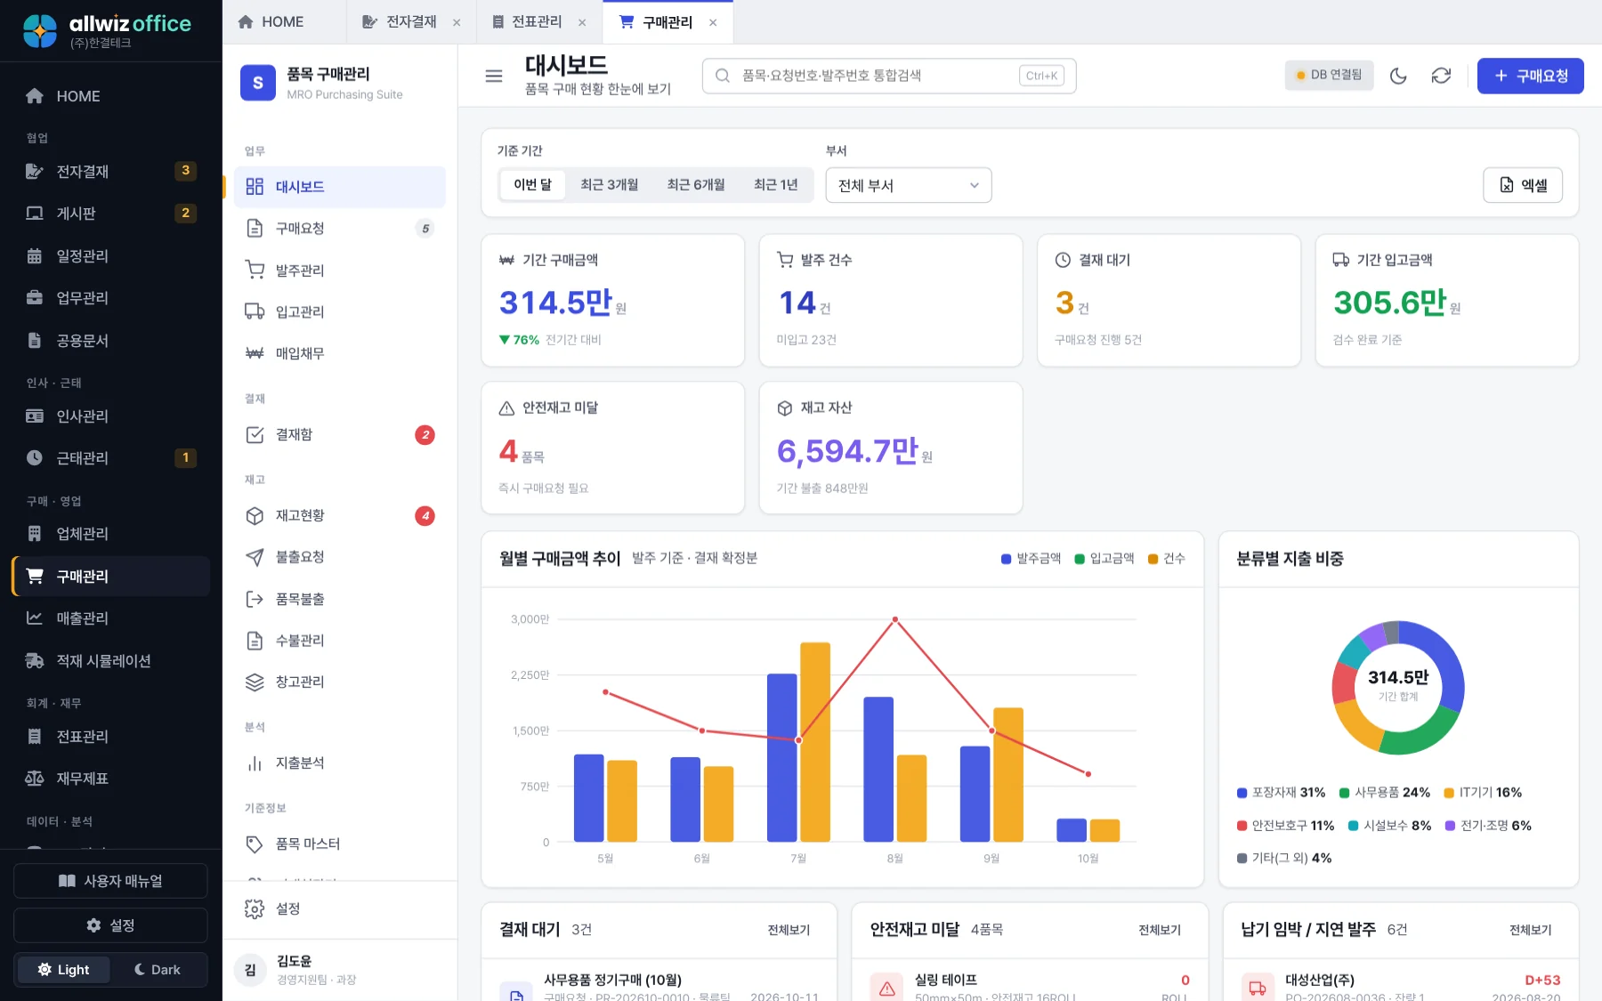The image size is (1602, 1001).
Task: Open 김도윤 user profile
Action: (x=339, y=970)
